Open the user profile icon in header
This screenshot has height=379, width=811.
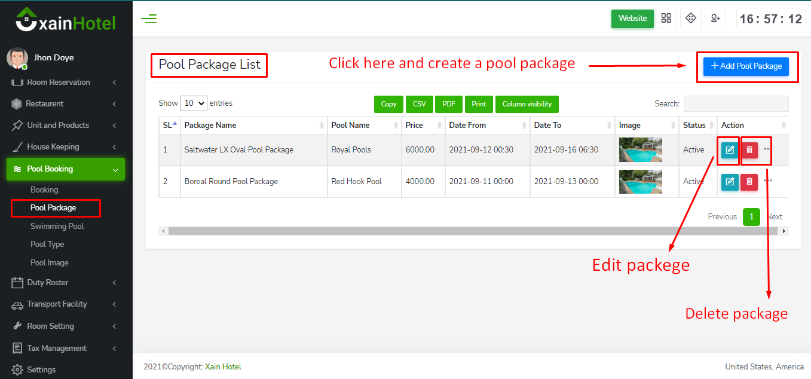(715, 19)
